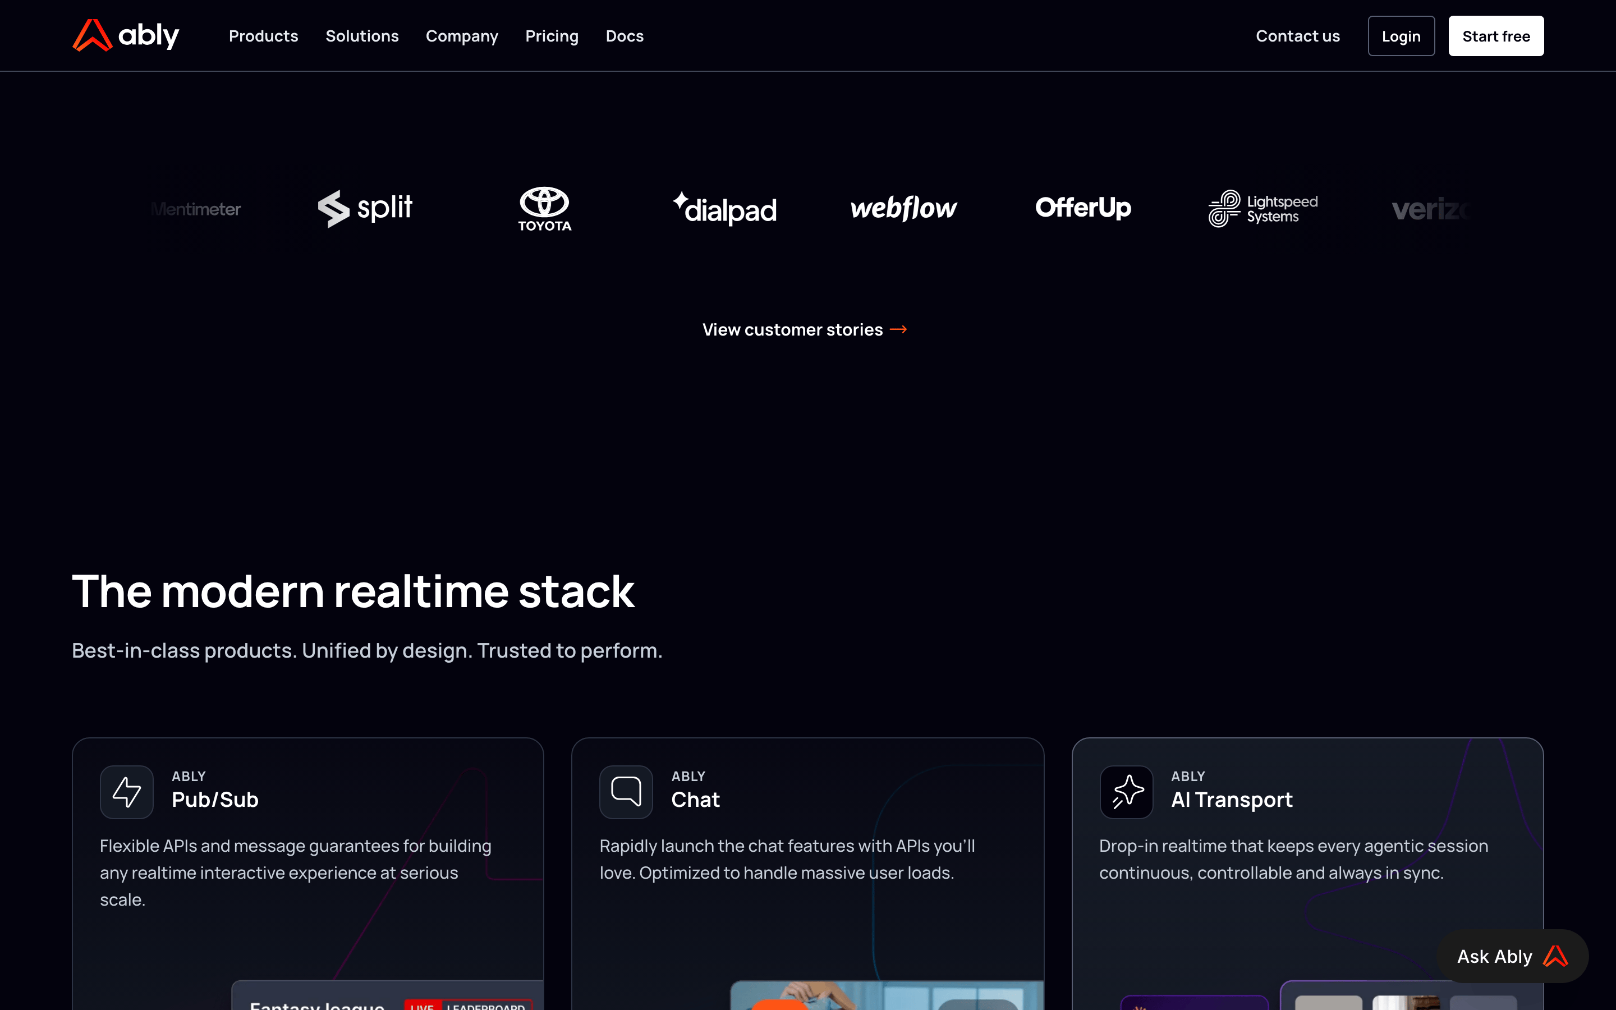Click the Ably logo in header
This screenshot has width=1616, height=1010.
click(126, 35)
